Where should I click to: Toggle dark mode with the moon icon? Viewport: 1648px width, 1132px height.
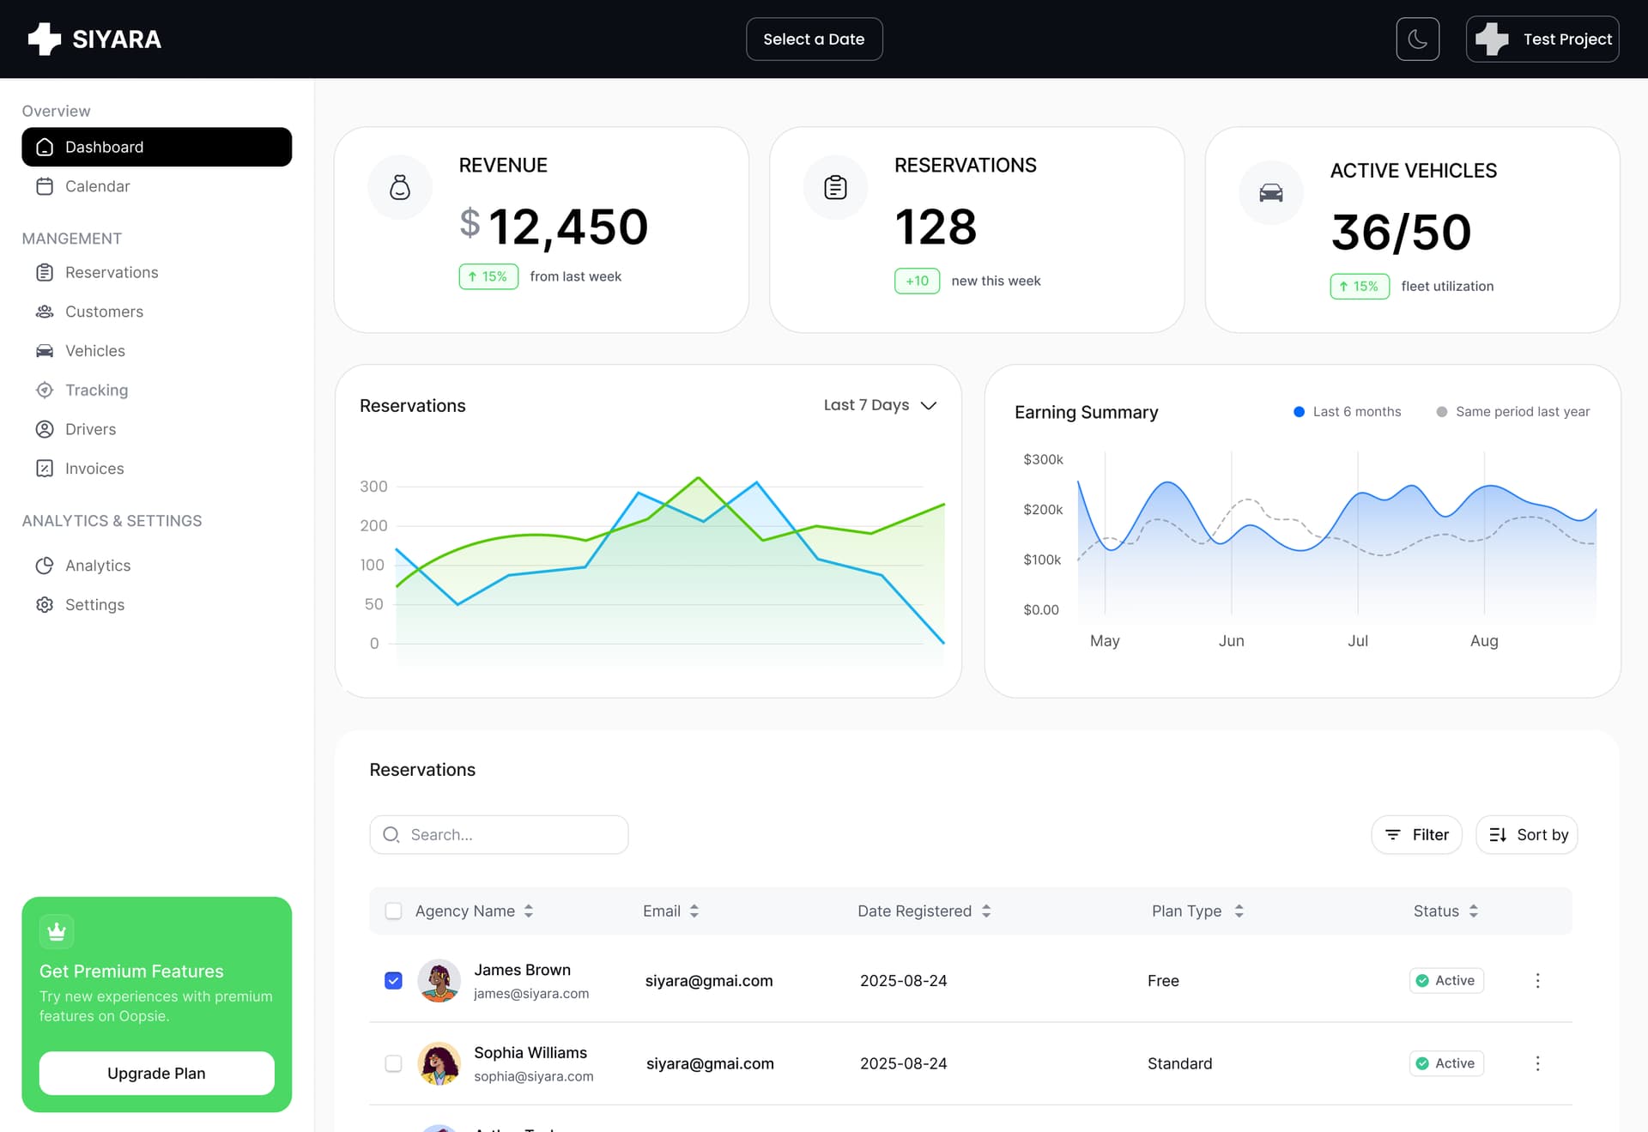[1417, 39]
